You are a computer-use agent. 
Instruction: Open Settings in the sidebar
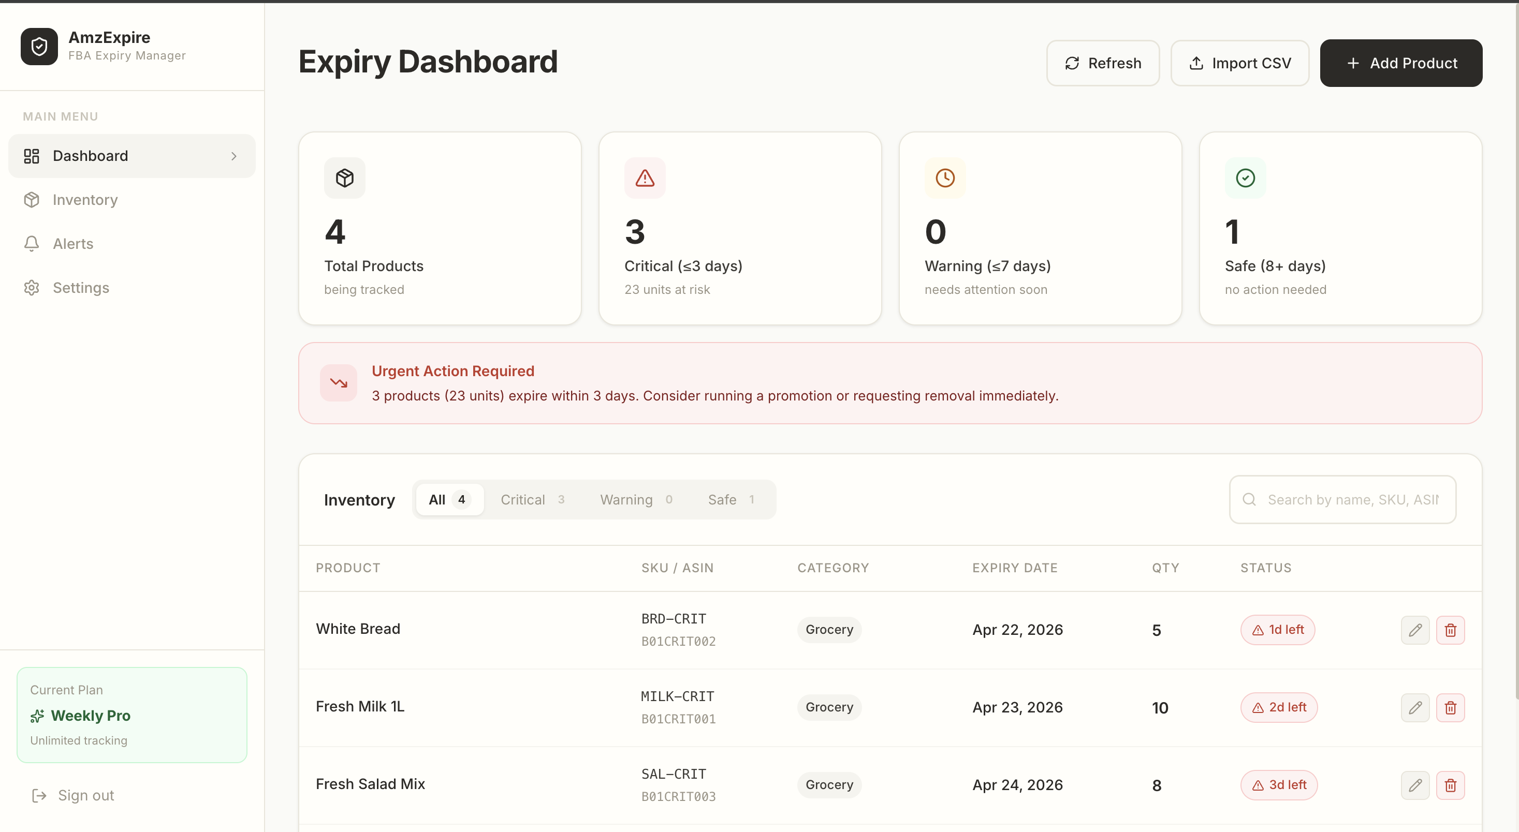click(x=132, y=288)
